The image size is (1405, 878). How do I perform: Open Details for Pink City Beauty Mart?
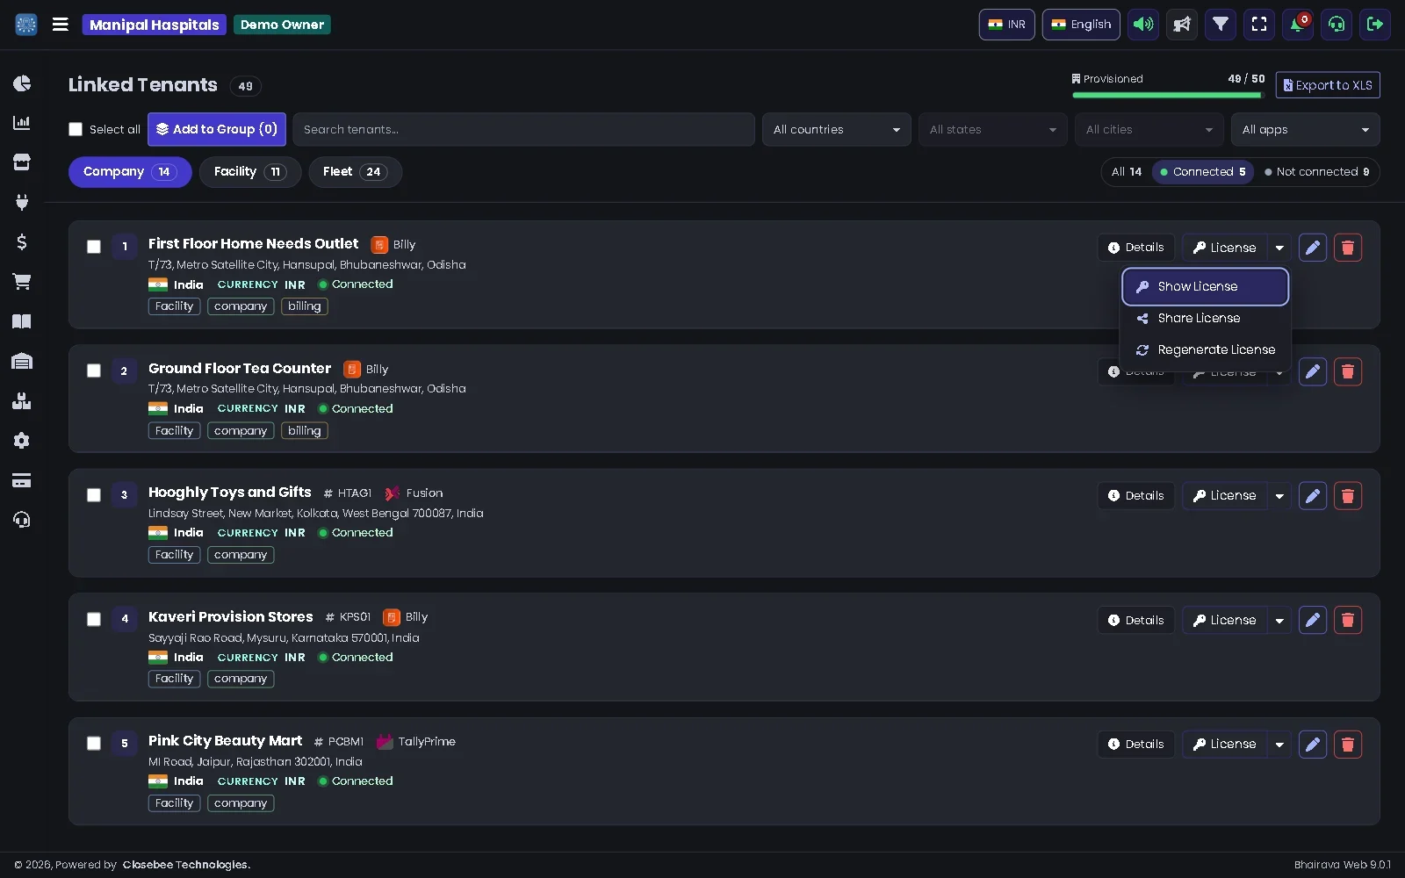(1135, 745)
